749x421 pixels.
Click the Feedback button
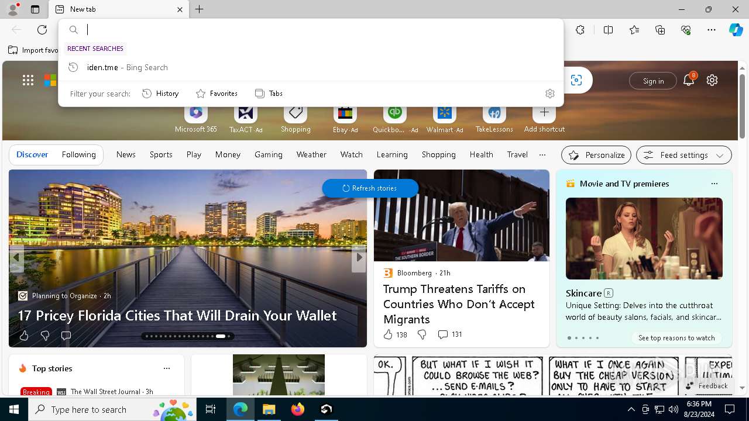pyautogui.click(x=707, y=386)
